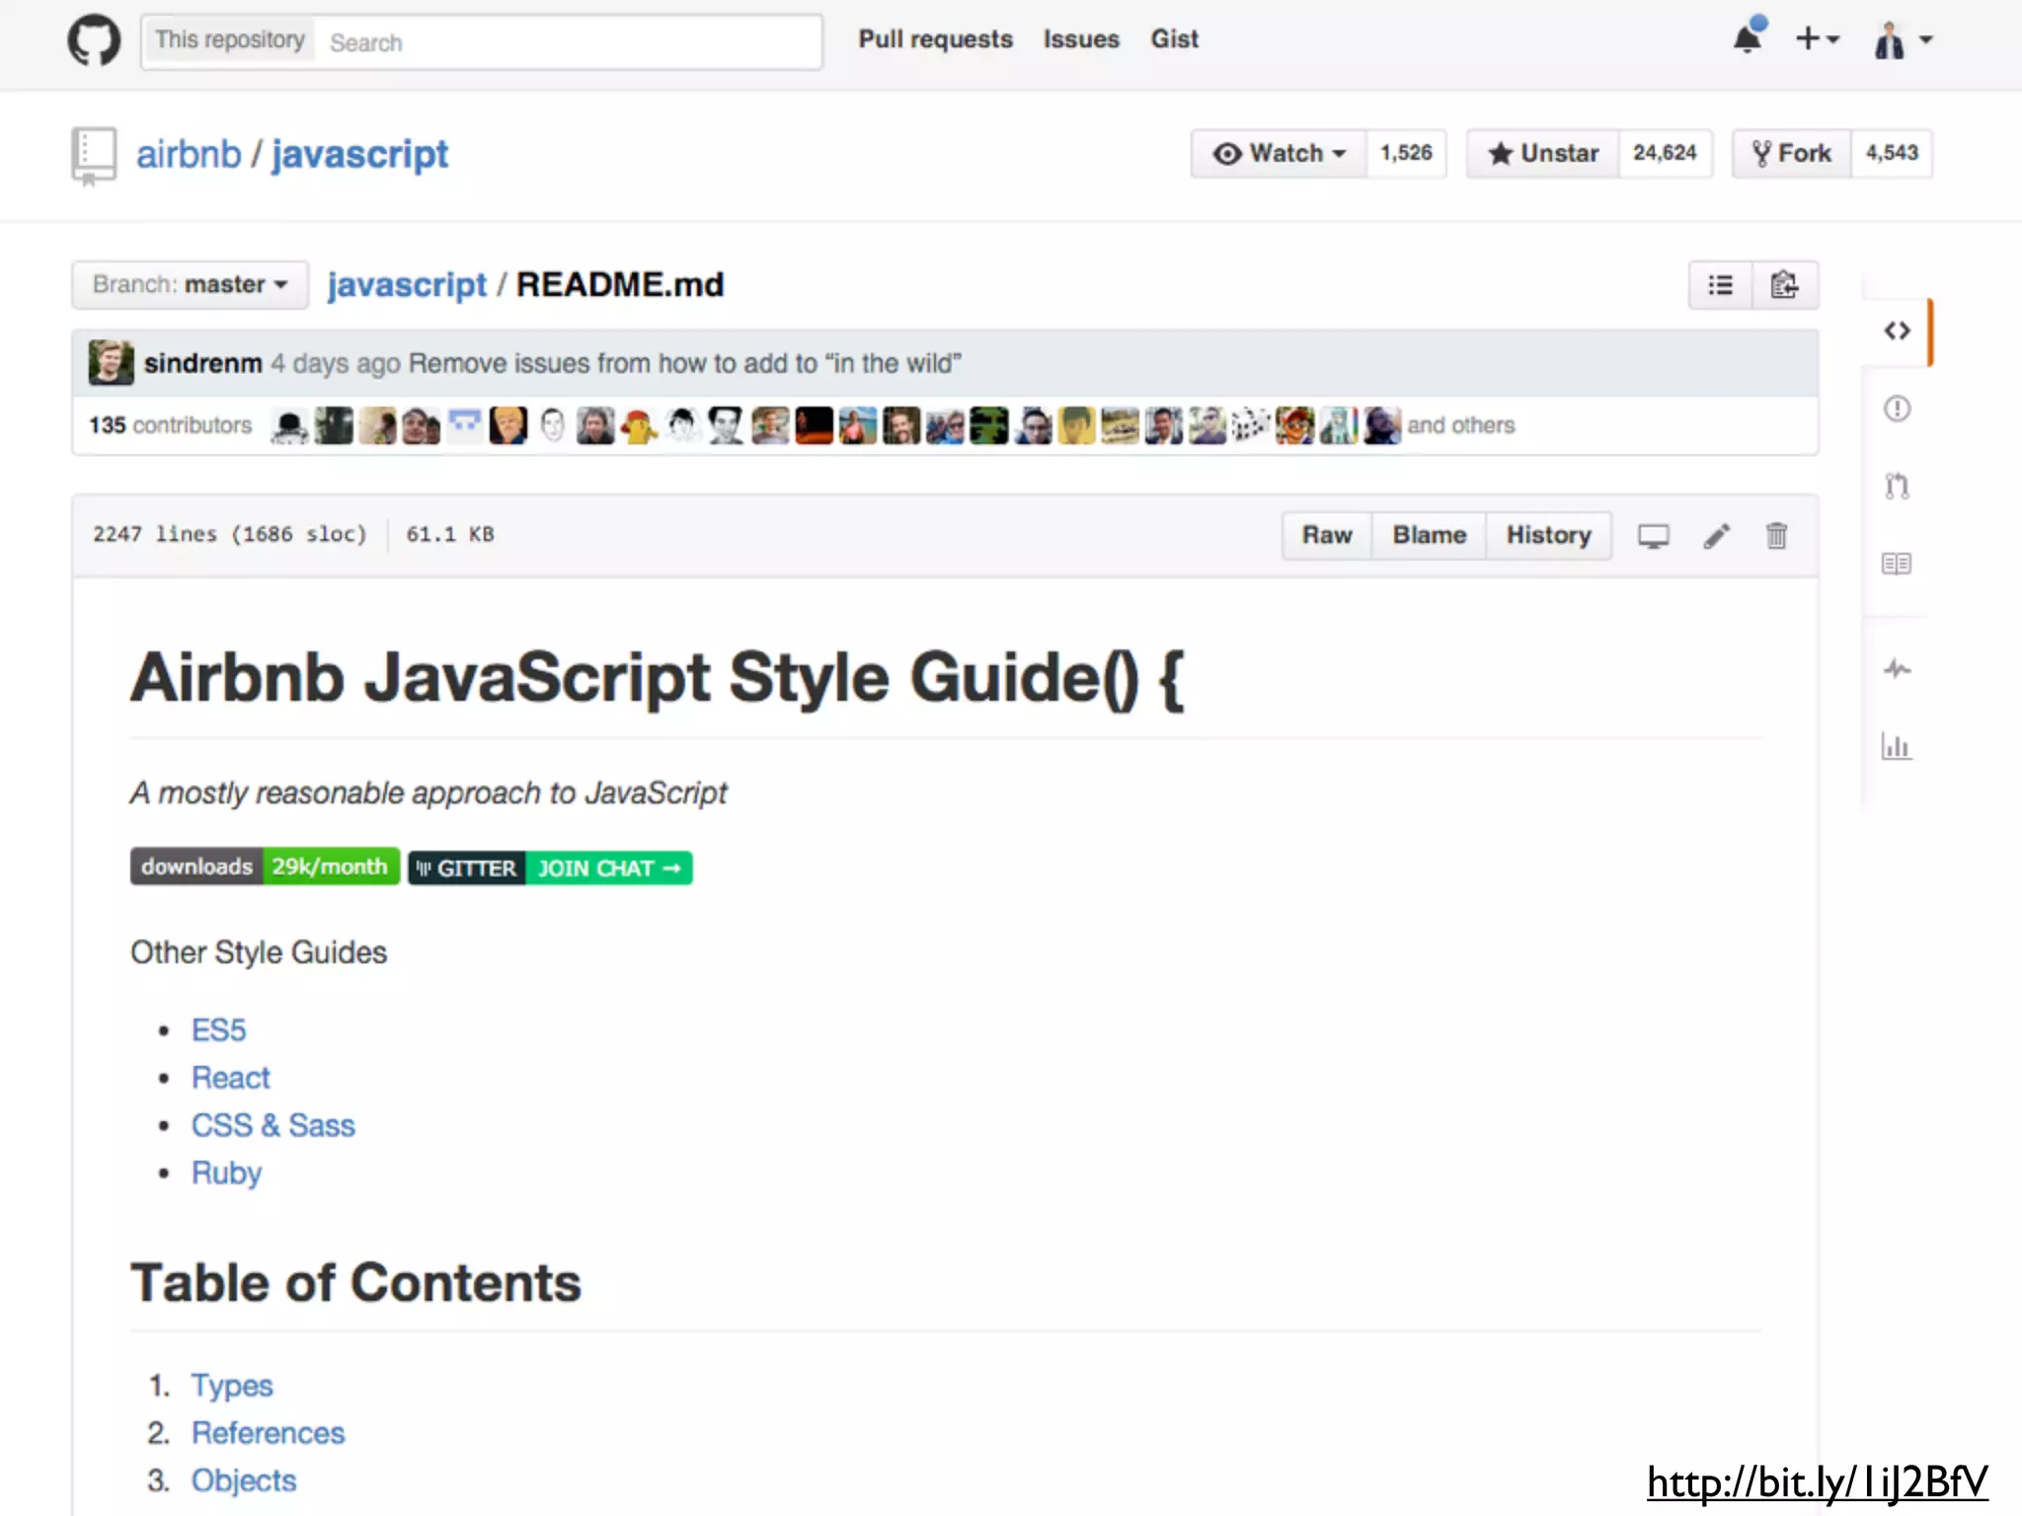
Task: Open Pull requests sidebar icon
Action: (x=1897, y=486)
